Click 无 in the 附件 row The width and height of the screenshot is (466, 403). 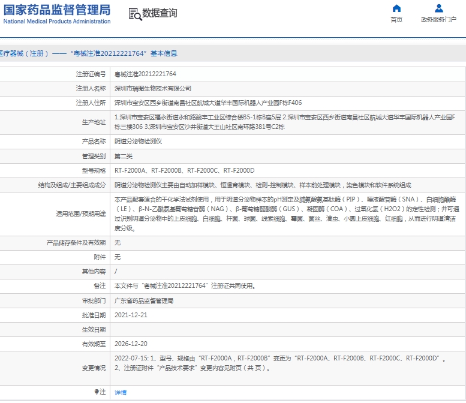(x=118, y=257)
